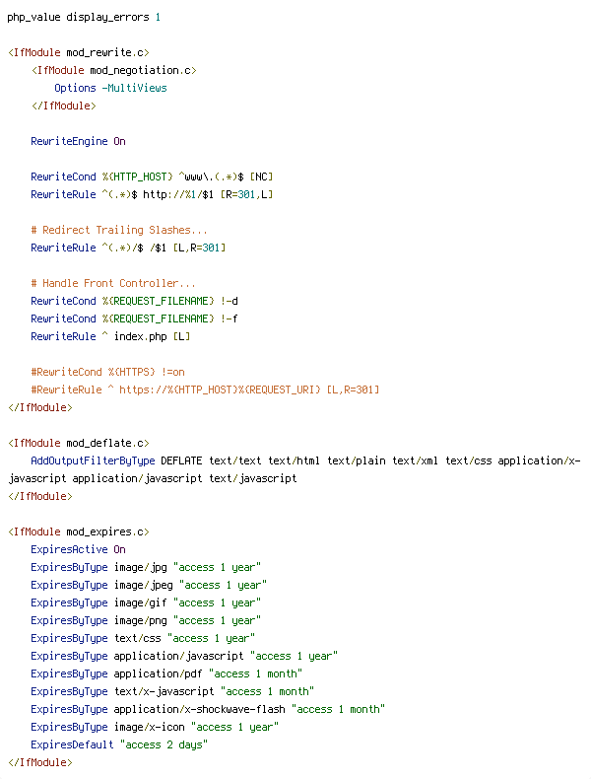
Task: Click the ExpiresByType image/x-icon line
Action: [x=155, y=727]
